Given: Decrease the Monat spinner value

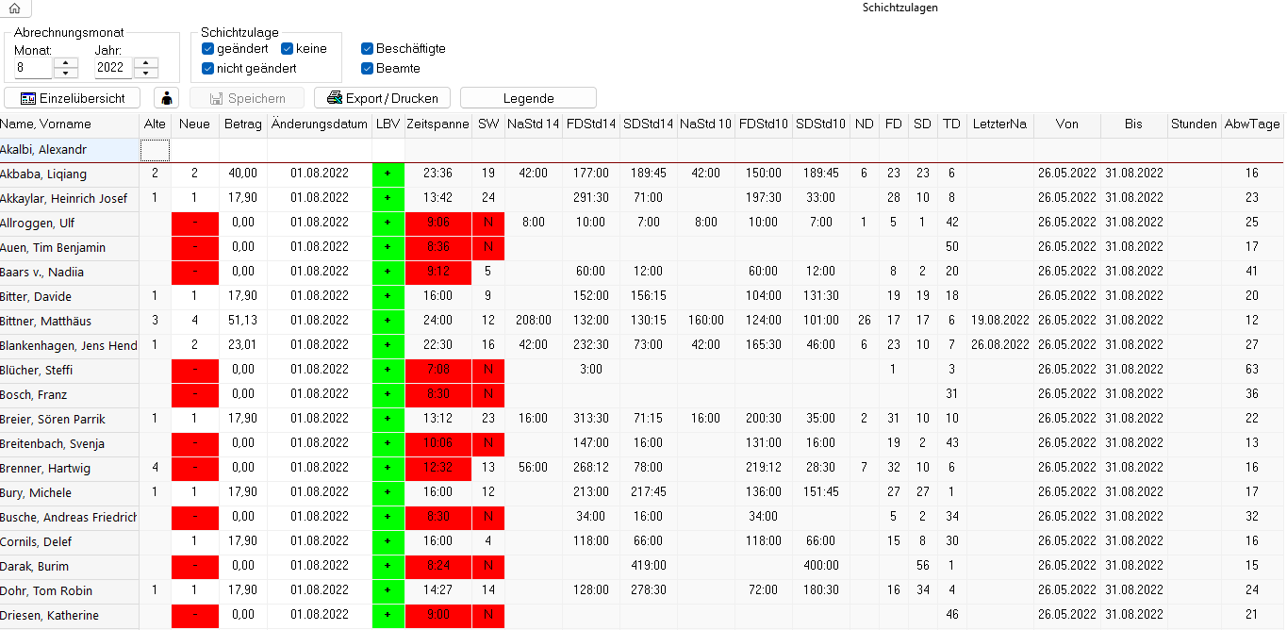Looking at the screenshot, I should coord(66,73).
